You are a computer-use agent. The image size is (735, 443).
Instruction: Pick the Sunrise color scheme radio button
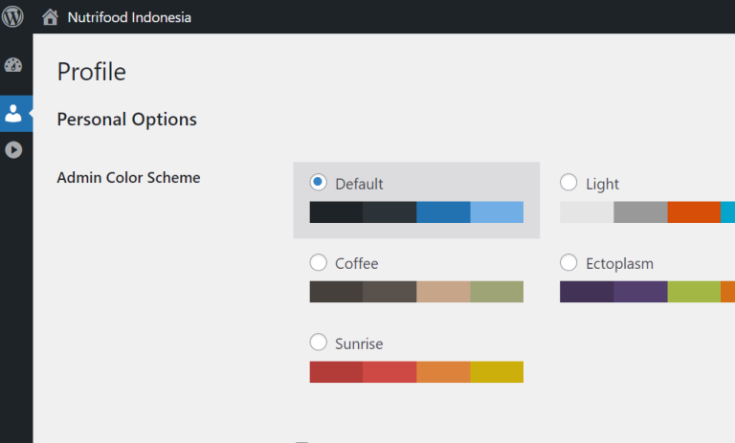click(x=319, y=342)
